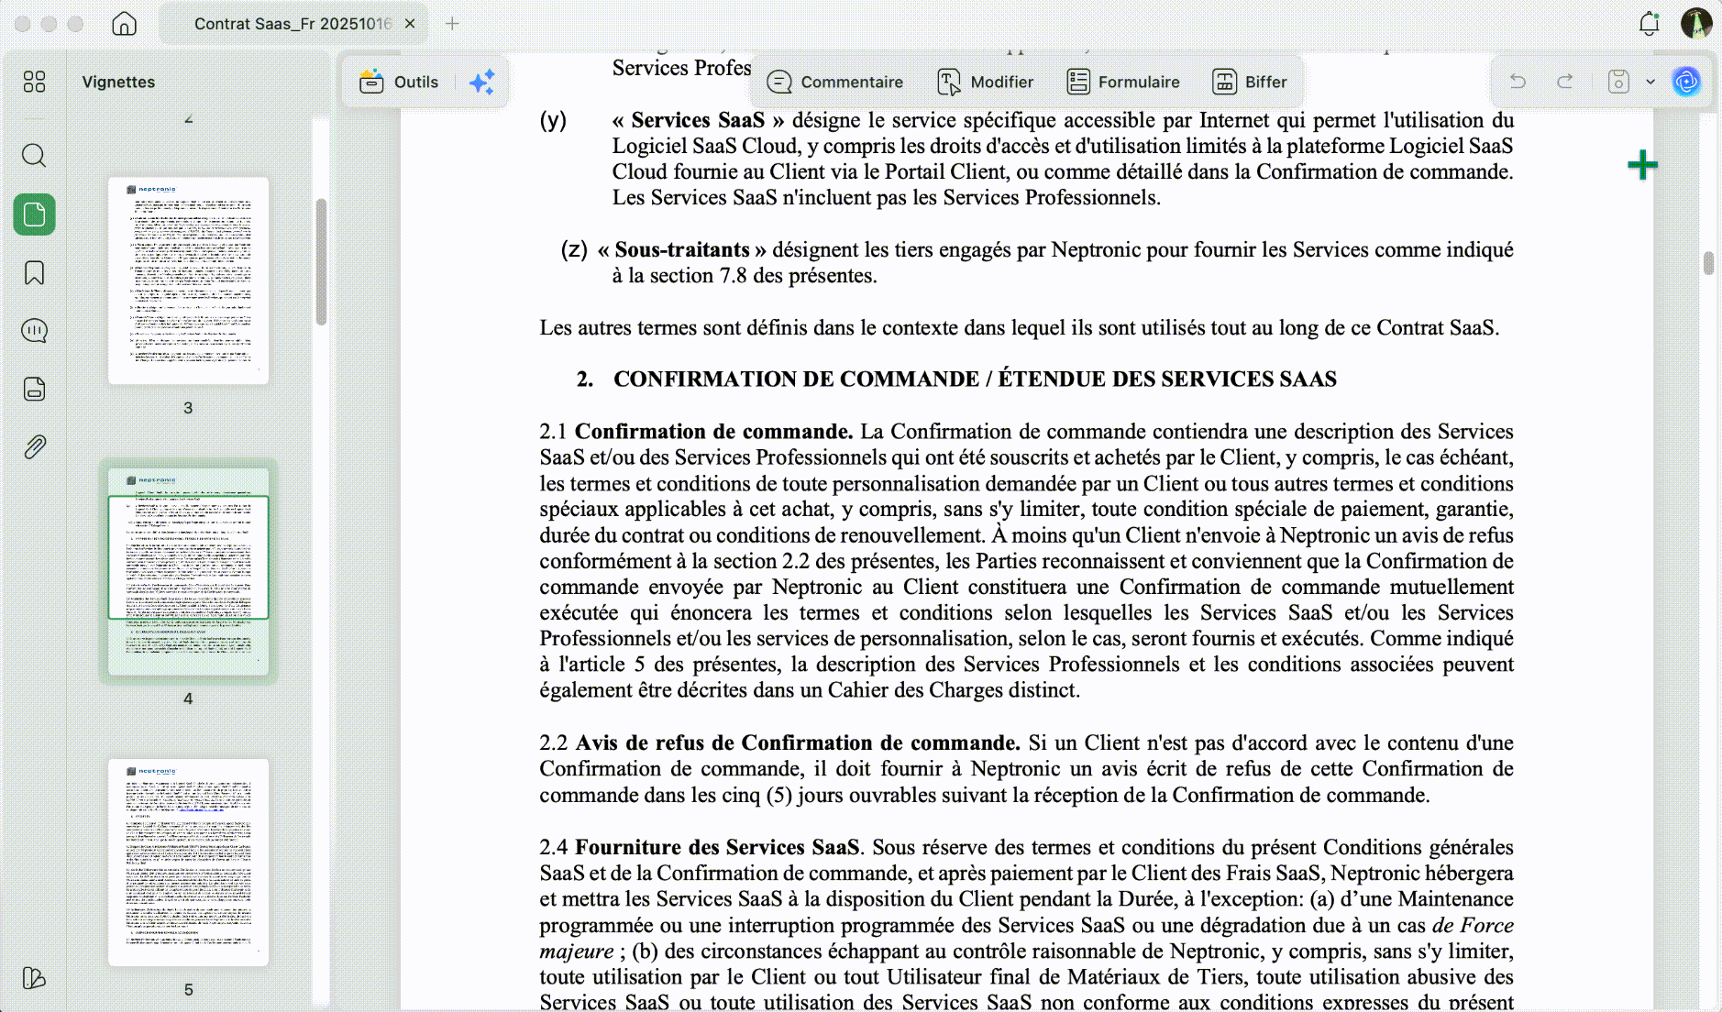The image size is (1722, 1012).
Task: Click the document vertical scrollbar
Action: tap(1708, 262)
